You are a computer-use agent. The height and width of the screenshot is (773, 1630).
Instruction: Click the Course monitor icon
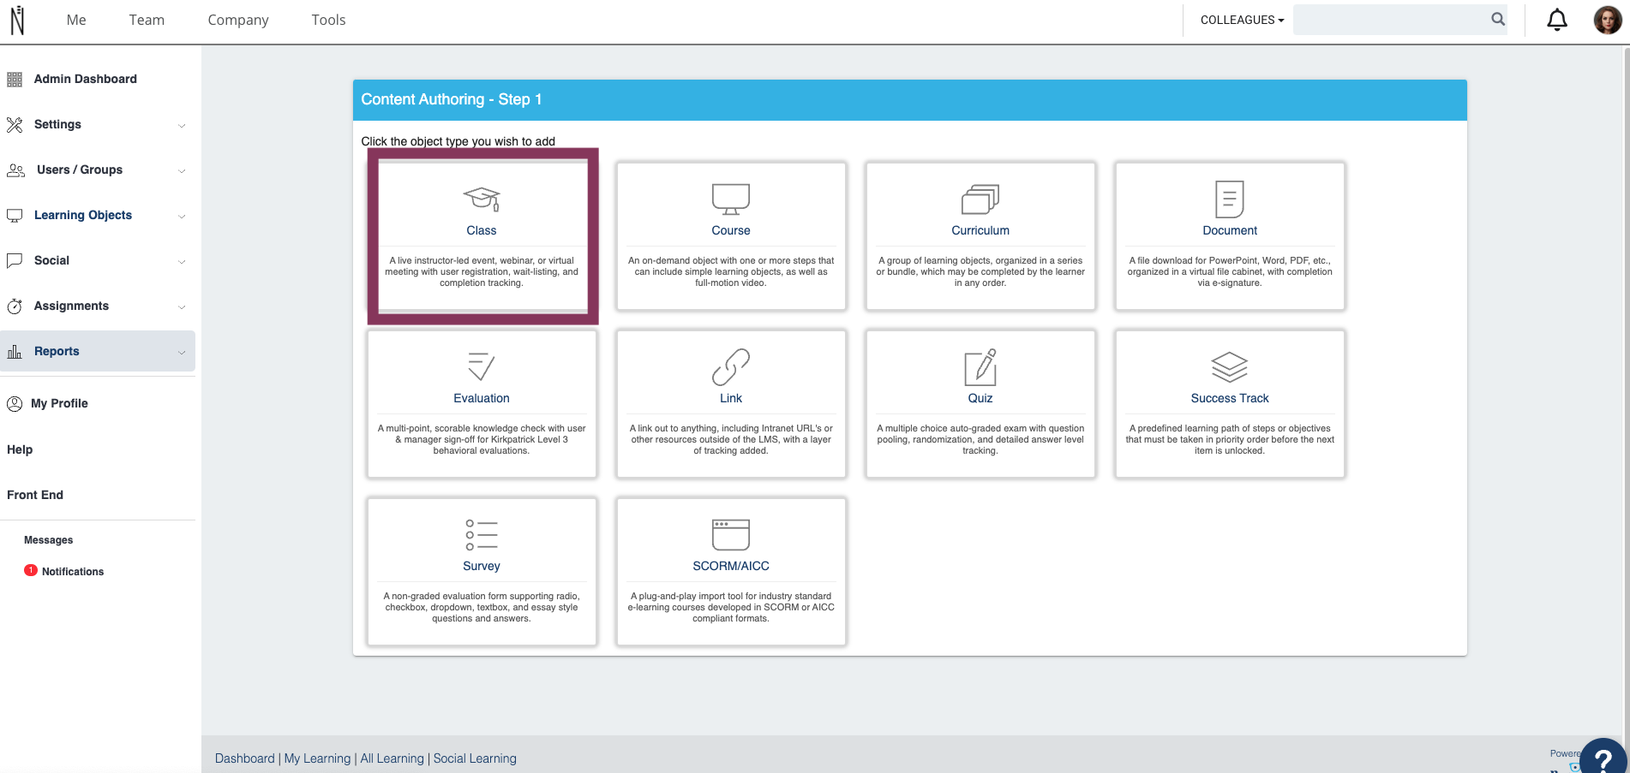[731, 199]
